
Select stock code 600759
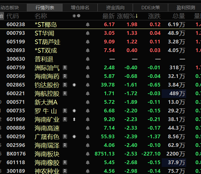pyautogui.click(x=16, y=67)
